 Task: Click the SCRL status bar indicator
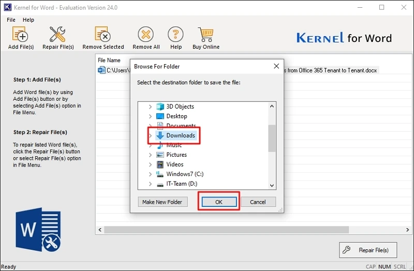tap(400, 267)
